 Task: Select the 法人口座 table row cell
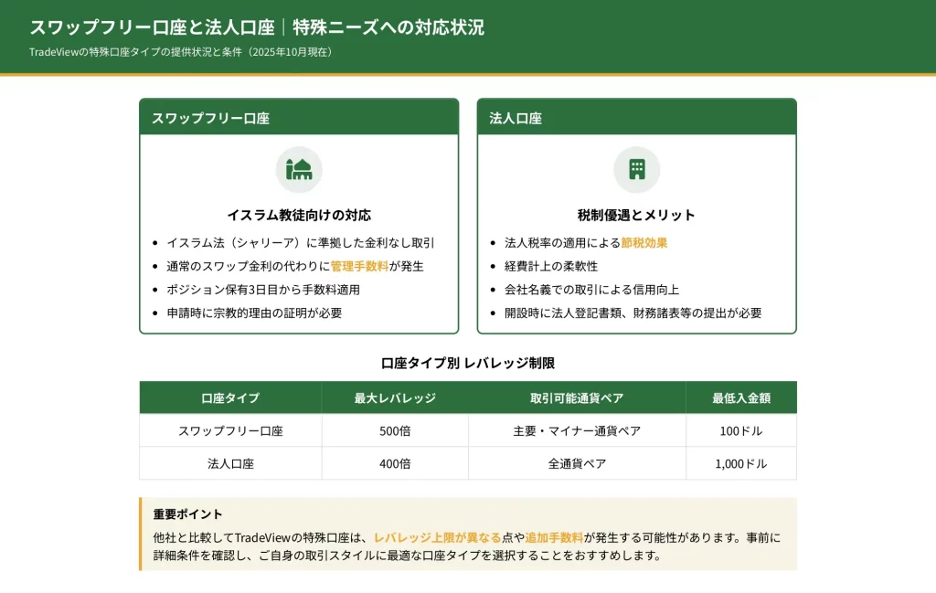pos(230,463)
